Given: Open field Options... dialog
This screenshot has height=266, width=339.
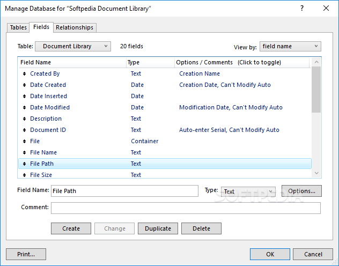Looking at the screenshot, I should click(301, 191).
